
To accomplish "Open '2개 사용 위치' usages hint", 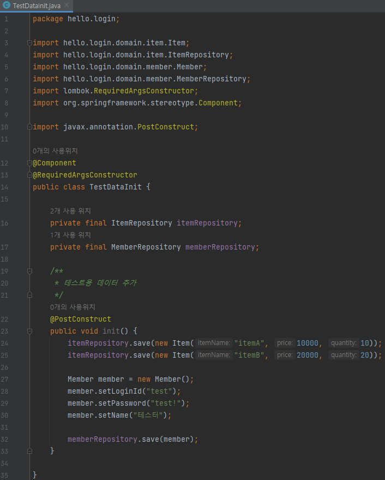I will pos(70,211).
